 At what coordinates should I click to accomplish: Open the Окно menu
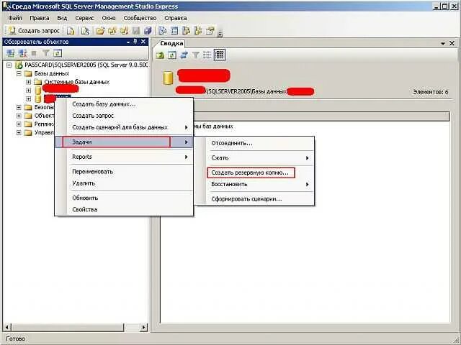pos(109,18)
